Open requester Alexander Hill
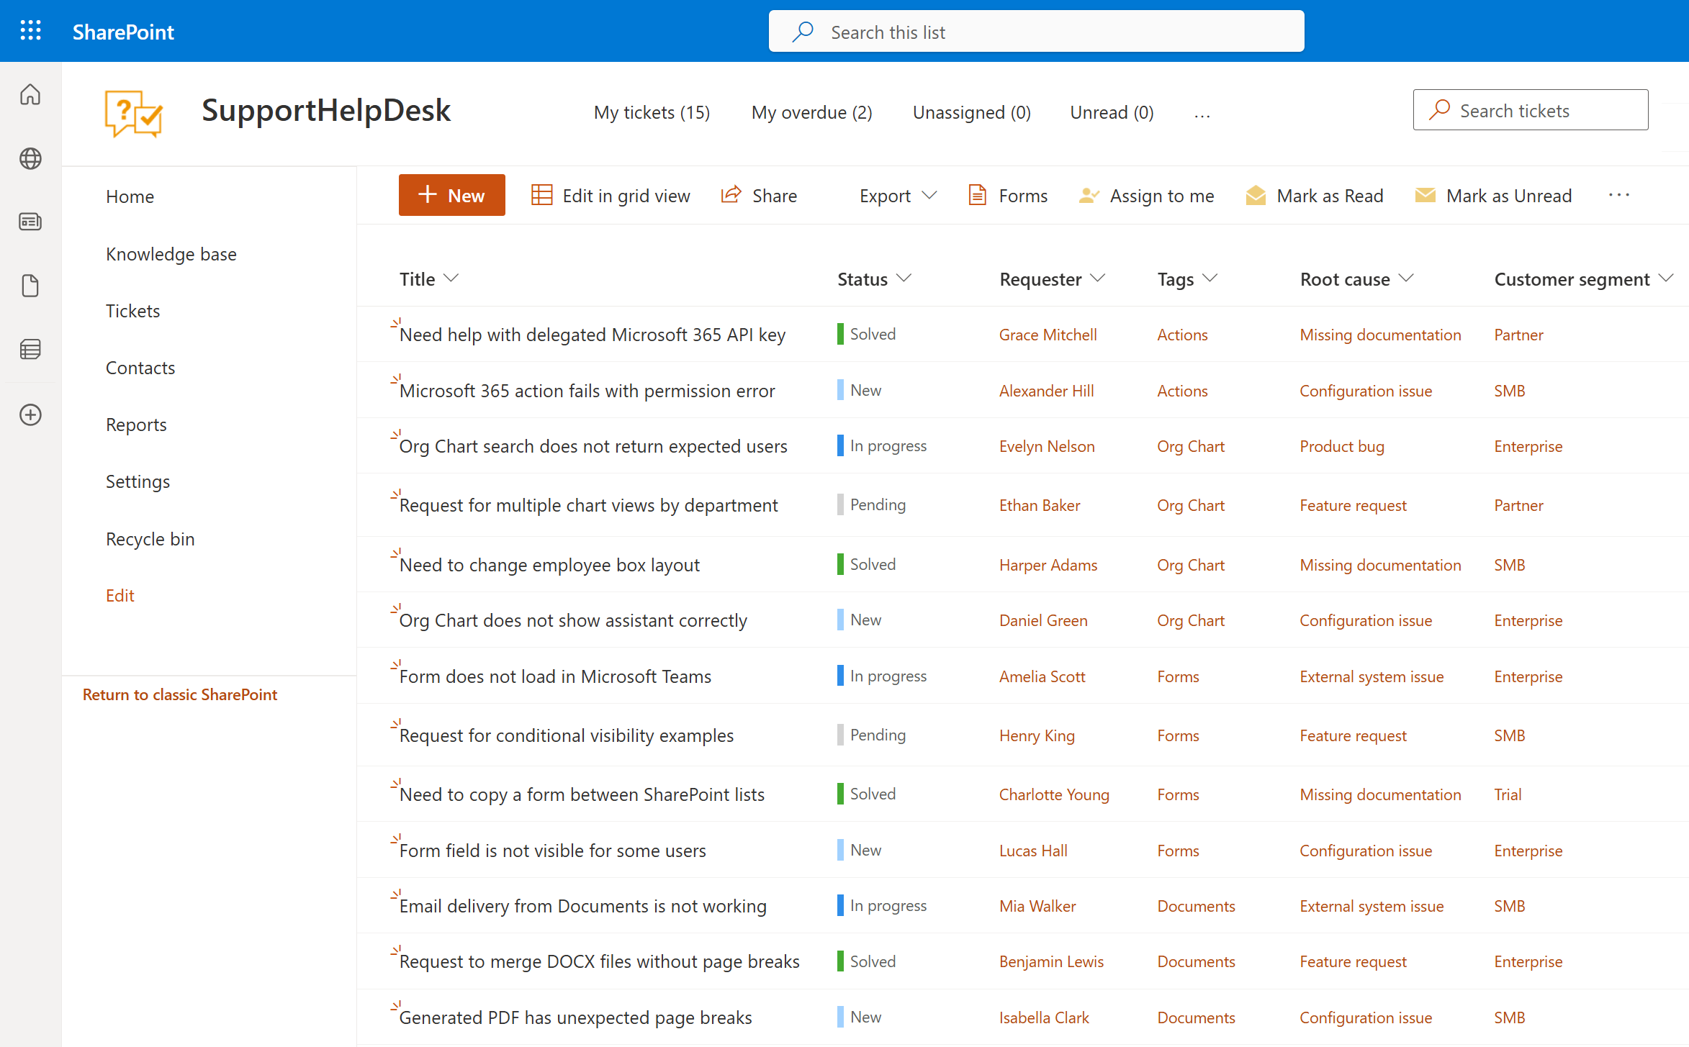The width and height of the screenshot is (1689, 1047). pos(1046,391)
